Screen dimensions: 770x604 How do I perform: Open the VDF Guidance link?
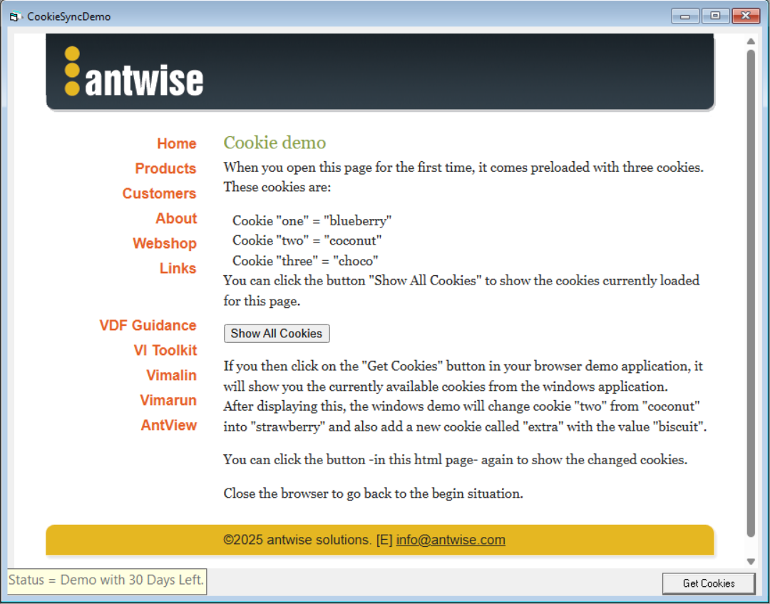[x=148, y=325]
